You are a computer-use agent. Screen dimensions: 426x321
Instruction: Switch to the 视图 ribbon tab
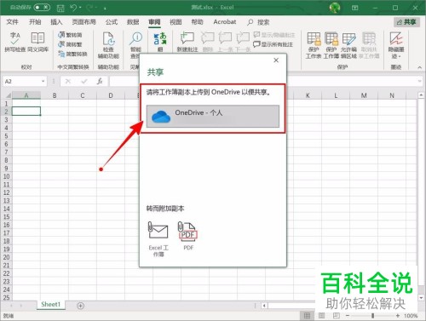[x=176, y=22]
